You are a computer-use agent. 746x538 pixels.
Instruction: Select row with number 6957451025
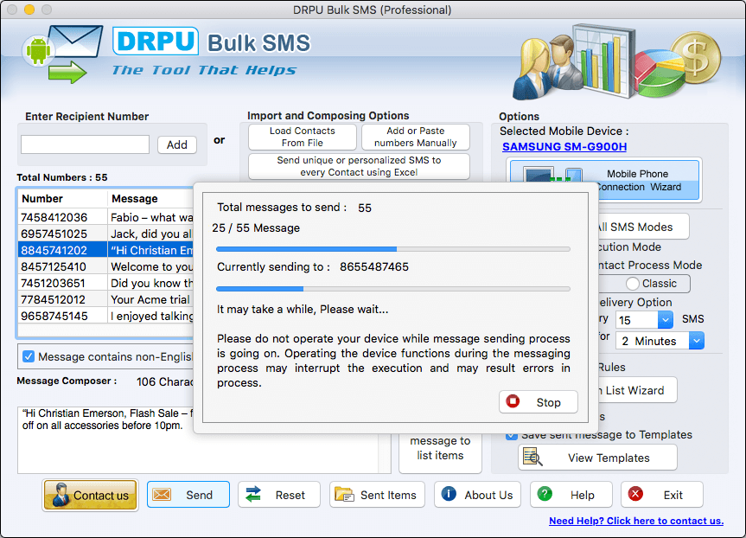(x=105, y=234)
